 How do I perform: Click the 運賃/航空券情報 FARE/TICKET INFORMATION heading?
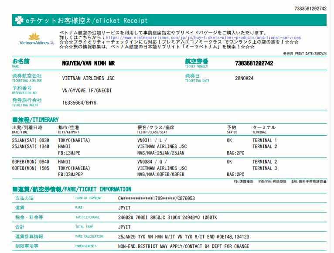point(72,189)
